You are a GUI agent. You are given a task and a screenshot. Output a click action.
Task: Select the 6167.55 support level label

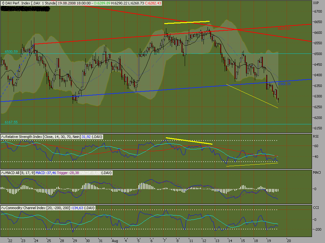11,122
